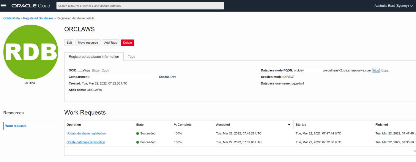
Task: Click the search resources input field
Action: coord(140,6)
